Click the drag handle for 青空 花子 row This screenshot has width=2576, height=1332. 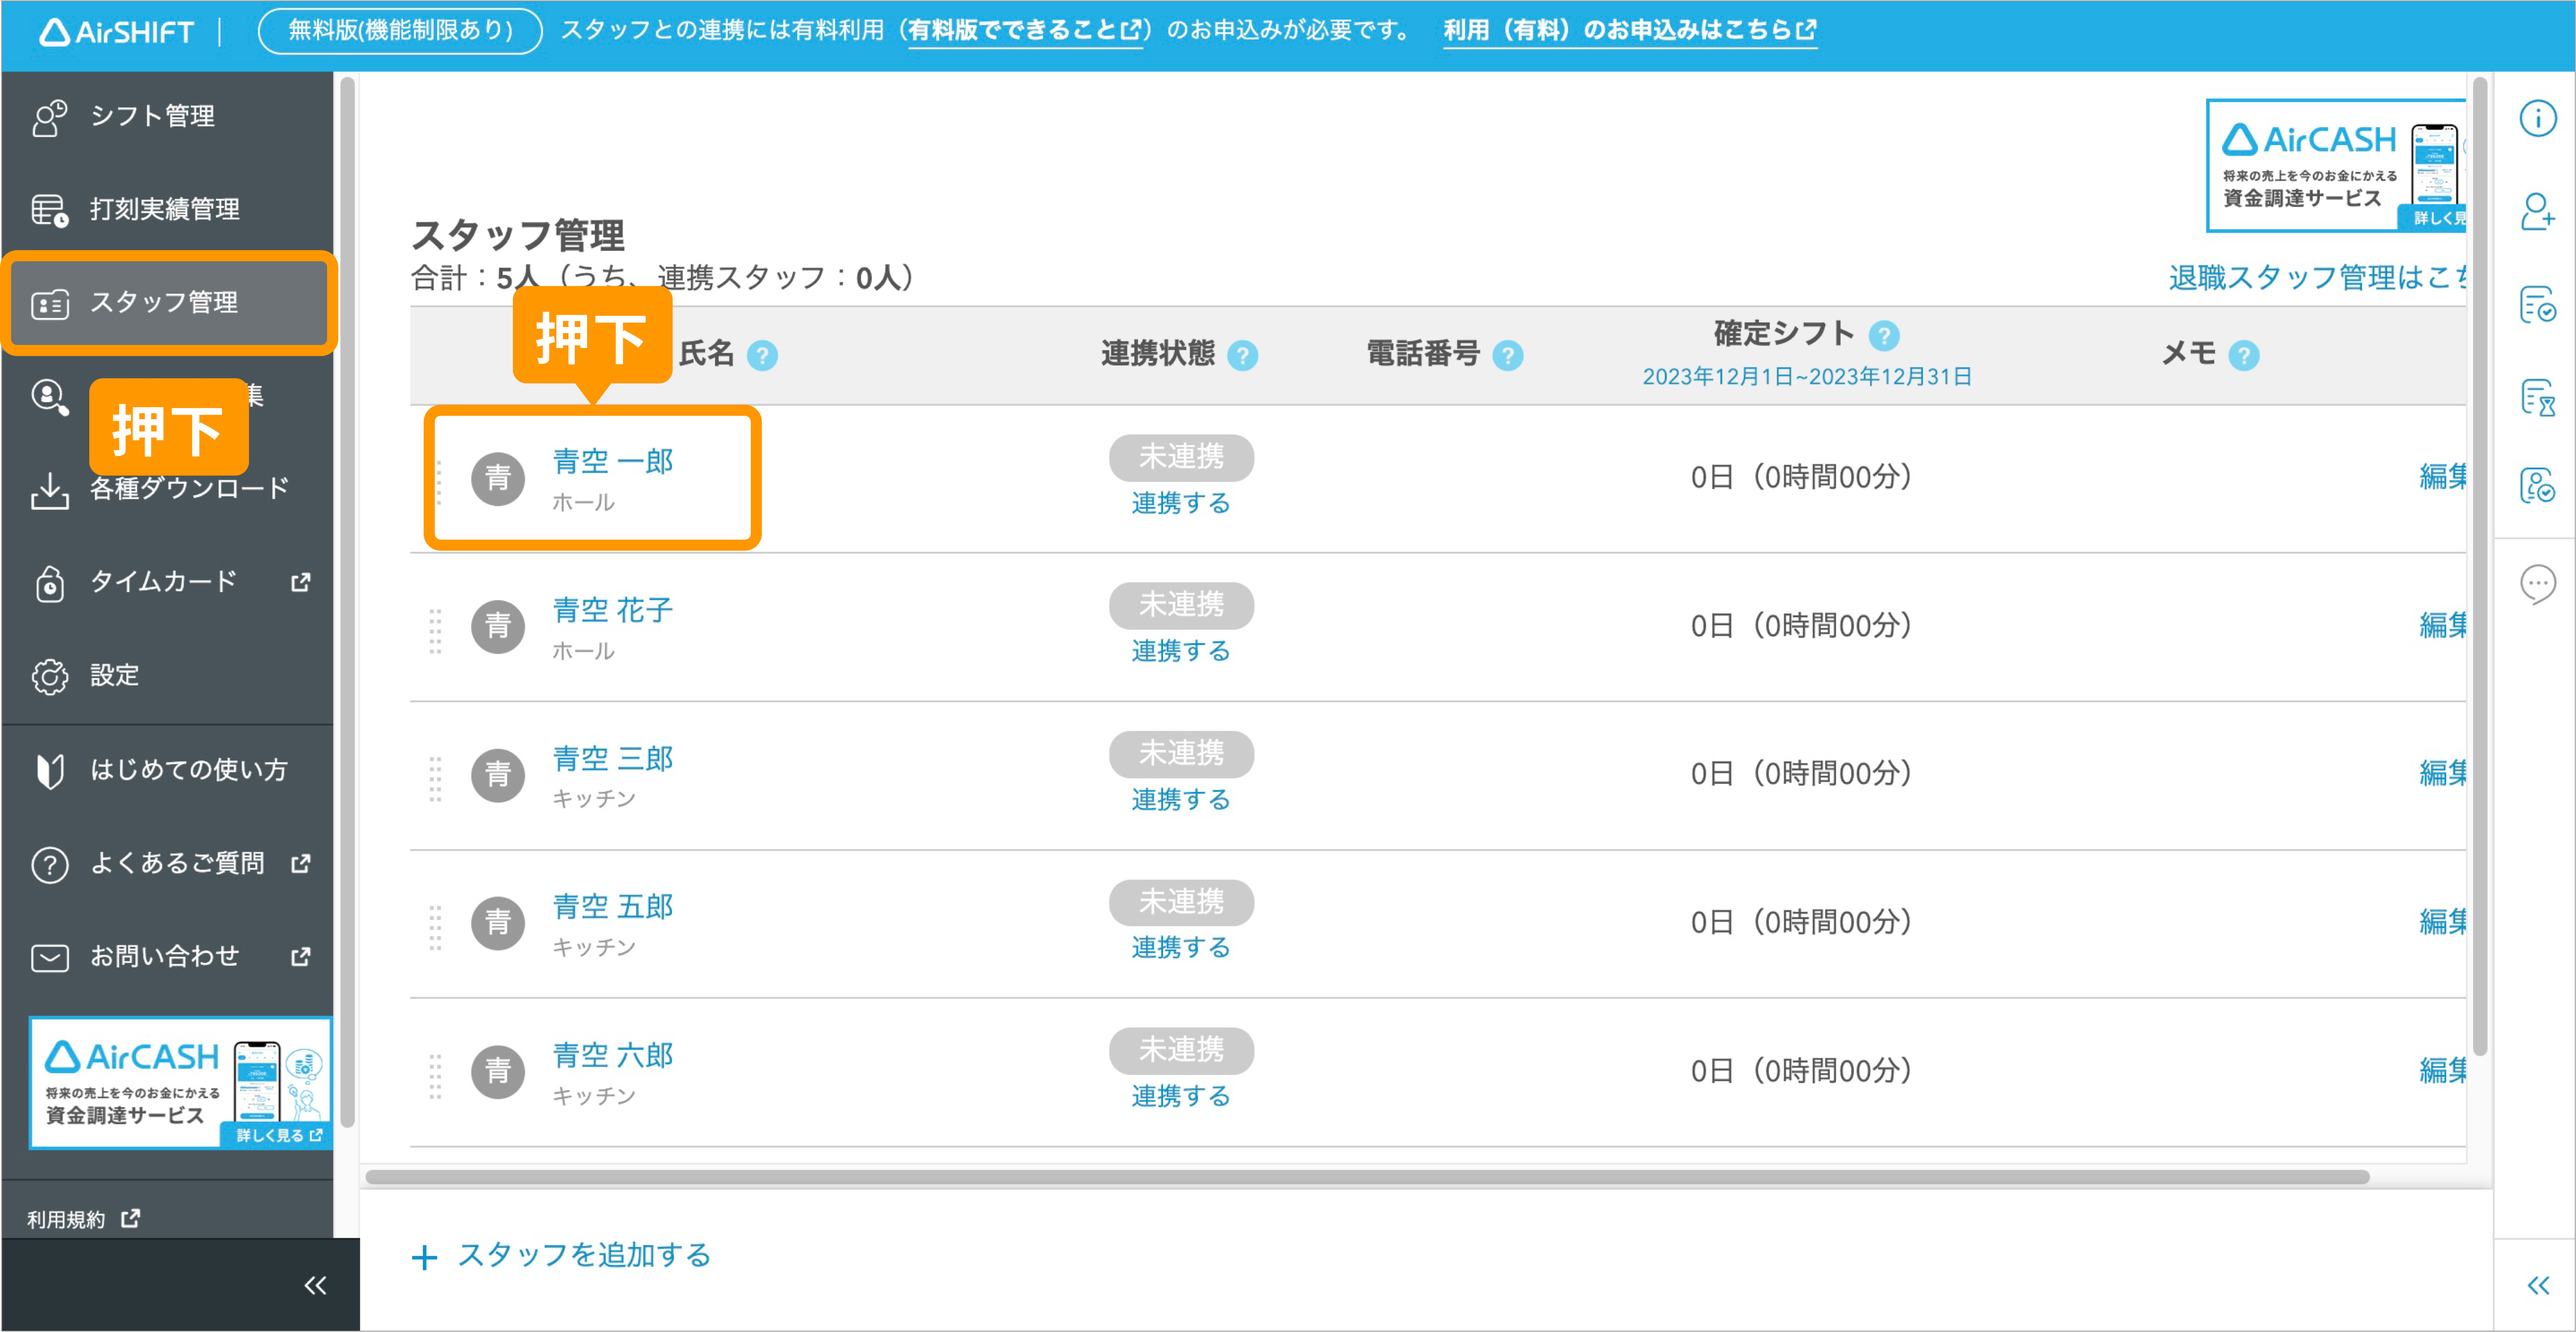[435, 632]
